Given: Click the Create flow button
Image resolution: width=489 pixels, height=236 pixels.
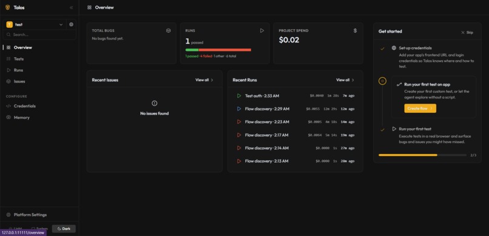Looking at the screenshot, I should pos(420,109).
